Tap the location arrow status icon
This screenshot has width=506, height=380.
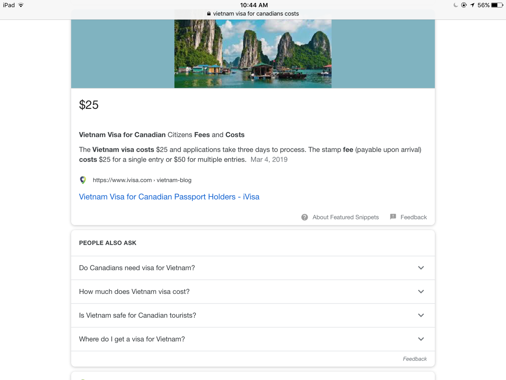pos(472,5)
